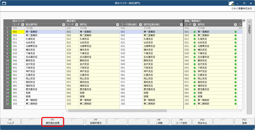Click green status icon beside 債権/債務奉行 code 071
The height and width of the screenshot is (130, 255).
(x=194, y=82)
